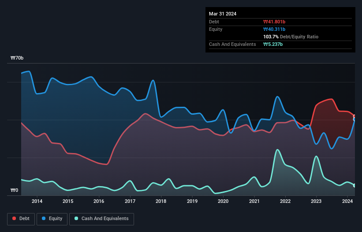Click Cash And Equivalents tooltip label

coord(232,44)
